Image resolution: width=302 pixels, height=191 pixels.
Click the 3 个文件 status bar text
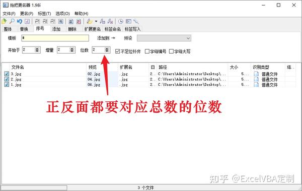(145, 187)
